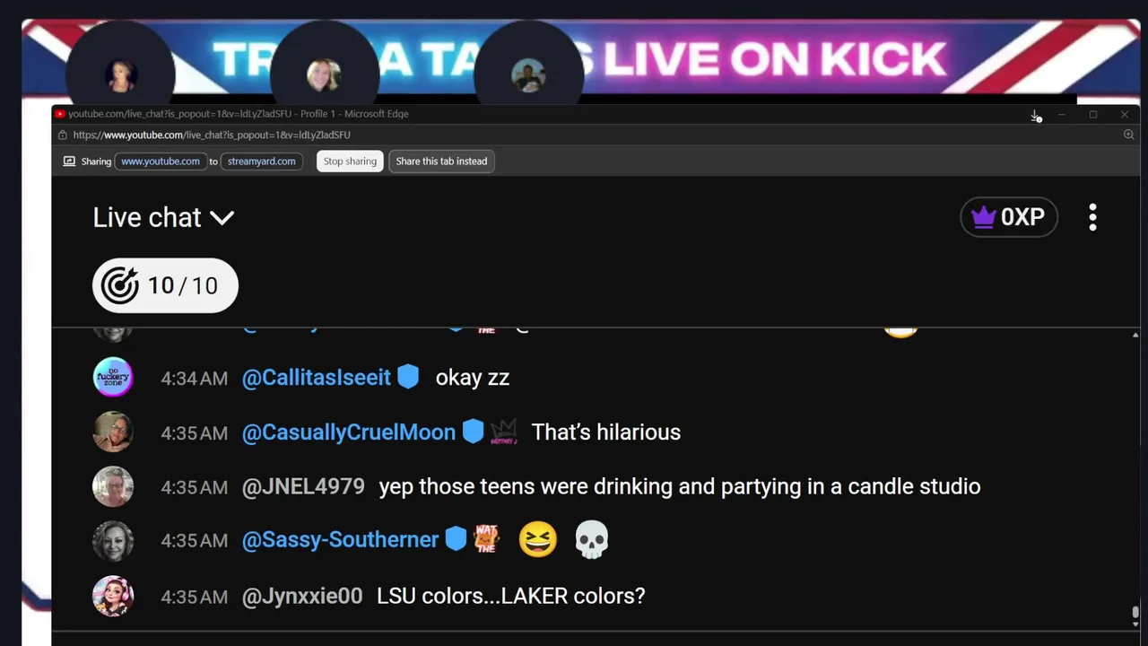
Task: Click the URL in the address bar
Action: pyautogui.click(x=212, y=135)
